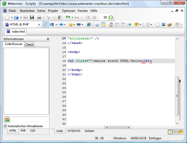Click the blank document icon in second toolbar
Screen dimensions: 187x143
pyautogui.click(x=157, y=25)
